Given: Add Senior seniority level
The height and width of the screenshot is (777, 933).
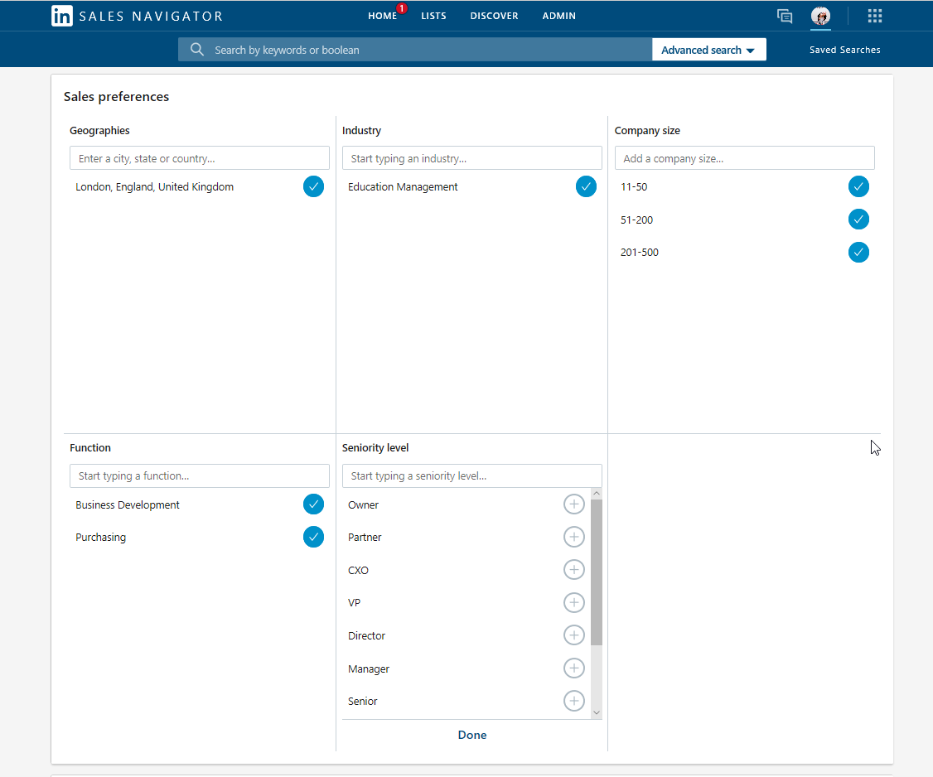Looking at the screenshot, I should (574, 701).
